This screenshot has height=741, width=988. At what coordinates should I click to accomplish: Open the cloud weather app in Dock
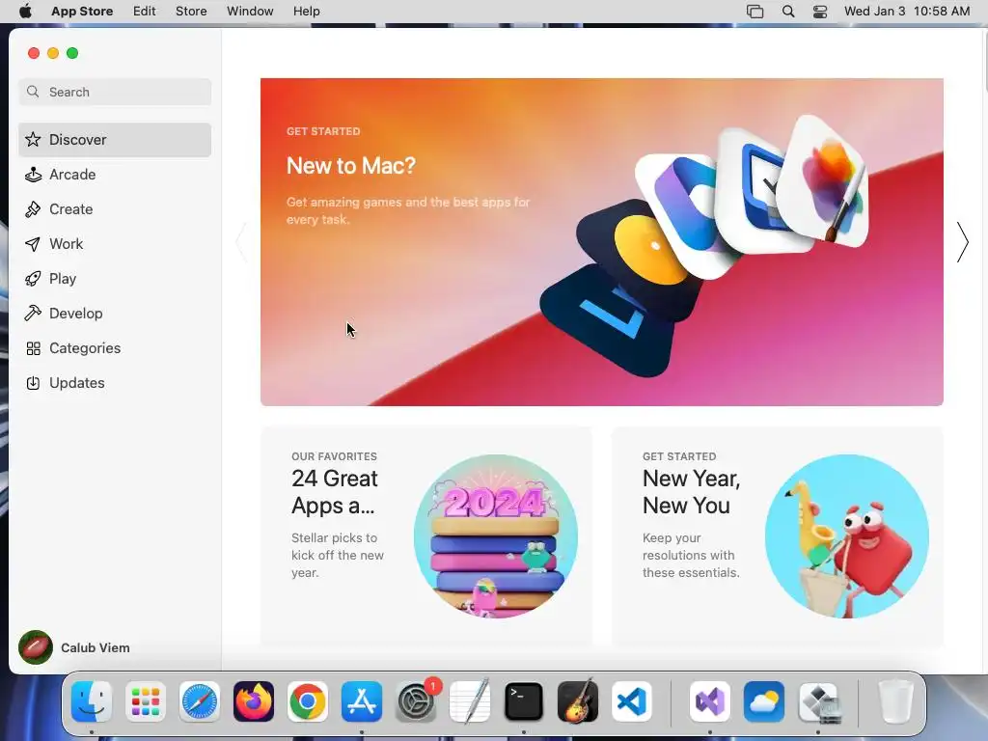coord(764,701)
